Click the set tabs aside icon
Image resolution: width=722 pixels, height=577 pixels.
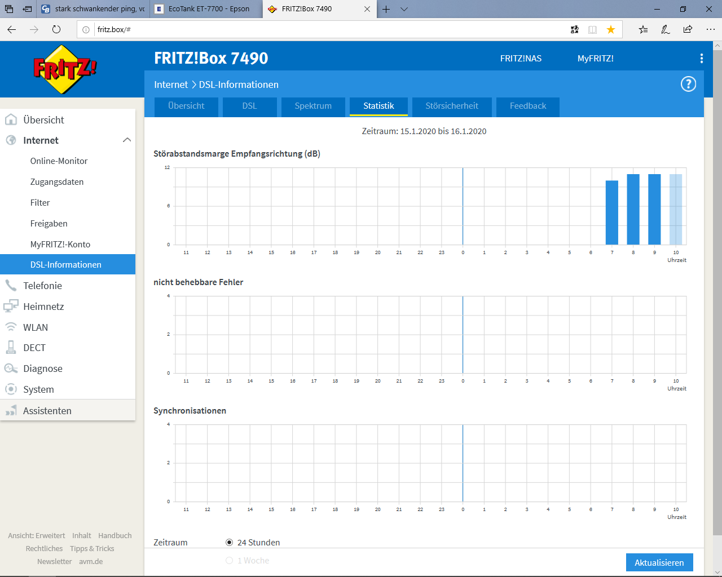click(27, 9)
